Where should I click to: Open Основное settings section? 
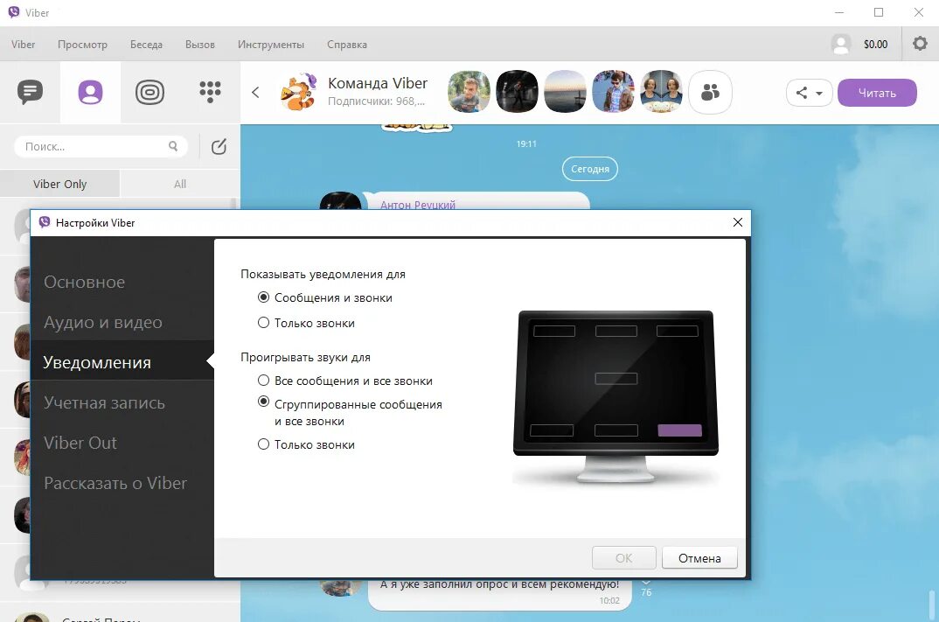(85, 282)
